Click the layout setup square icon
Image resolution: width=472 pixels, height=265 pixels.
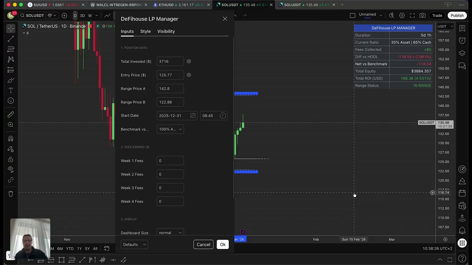pos(353,15)
